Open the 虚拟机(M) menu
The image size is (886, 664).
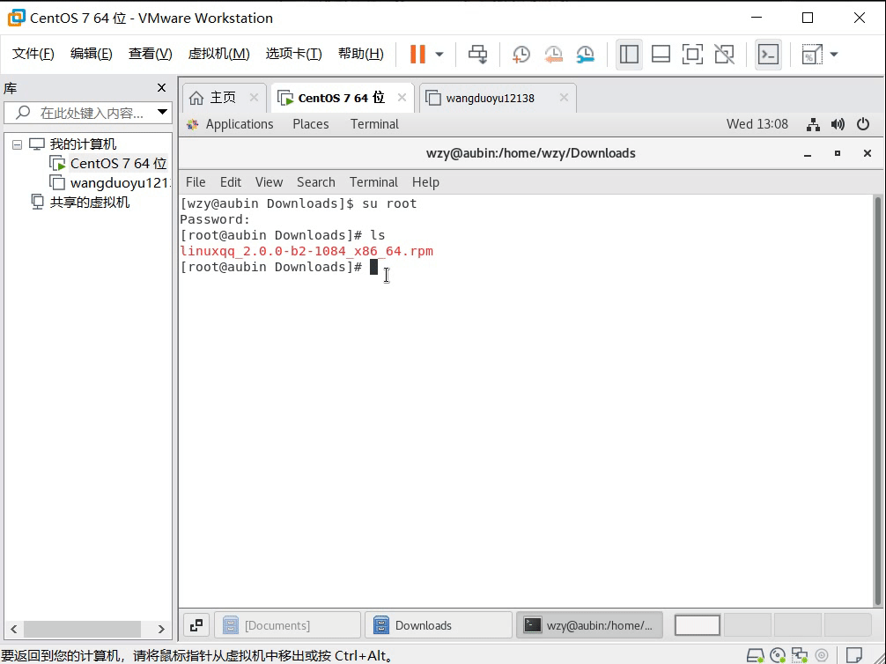pos(218,53)
